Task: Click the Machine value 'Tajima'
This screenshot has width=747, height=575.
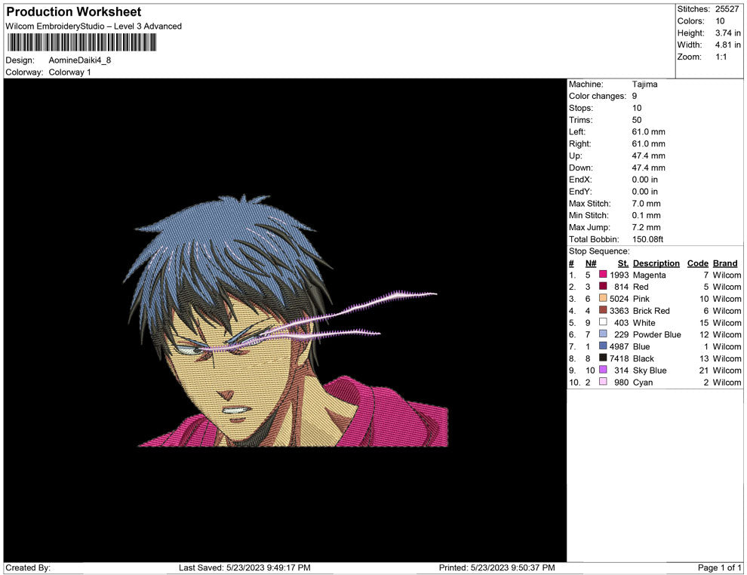Action: click(x=644, y=85)
